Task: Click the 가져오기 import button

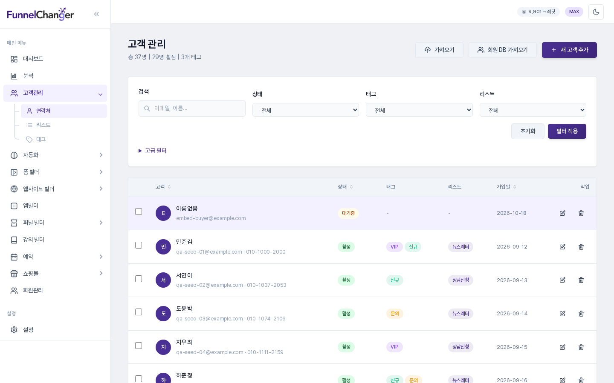Action: pyautogui.click(x=440, y=50)
